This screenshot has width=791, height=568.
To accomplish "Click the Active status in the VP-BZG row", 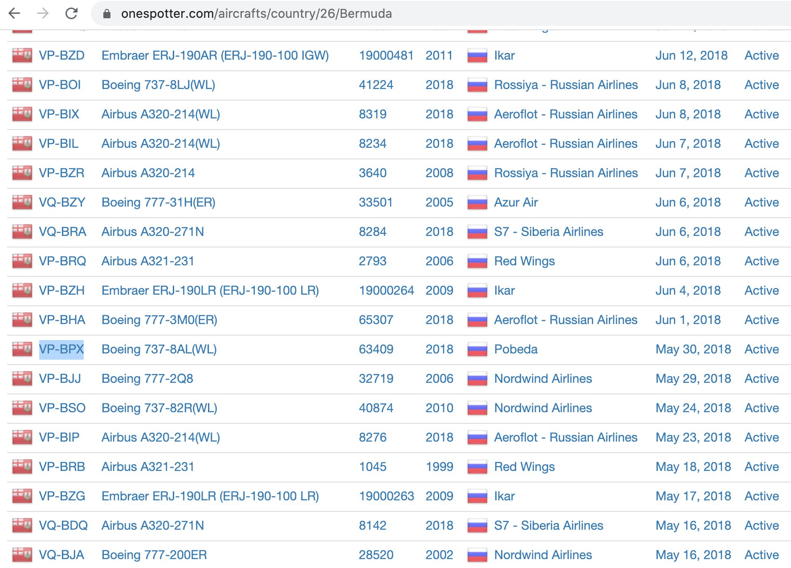I will point(762,496).
